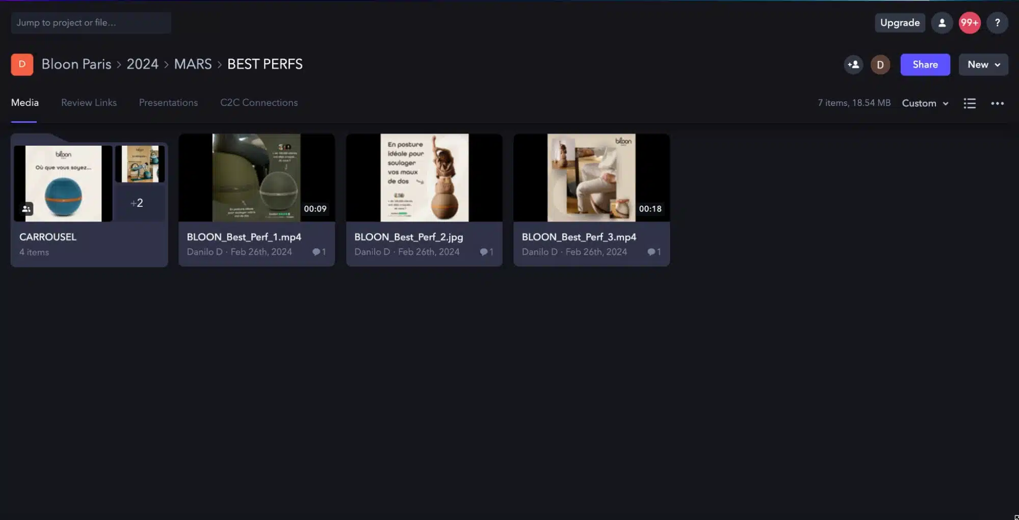Click the 00:18 duration badge
This screenshot has height=520, width=1019.
[x=650, y=209]
